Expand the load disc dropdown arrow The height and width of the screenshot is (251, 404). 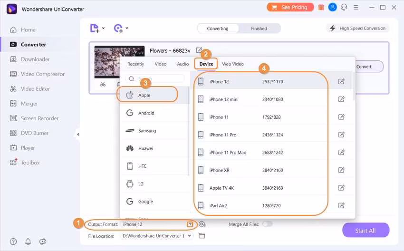[x=127, y=28]
